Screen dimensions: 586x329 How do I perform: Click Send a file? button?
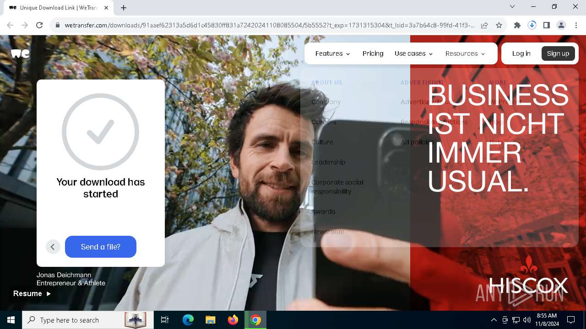point(101,247)
